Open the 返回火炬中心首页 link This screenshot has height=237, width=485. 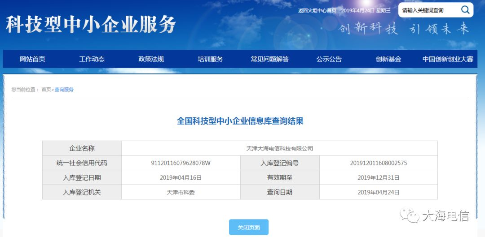[317, 10]
